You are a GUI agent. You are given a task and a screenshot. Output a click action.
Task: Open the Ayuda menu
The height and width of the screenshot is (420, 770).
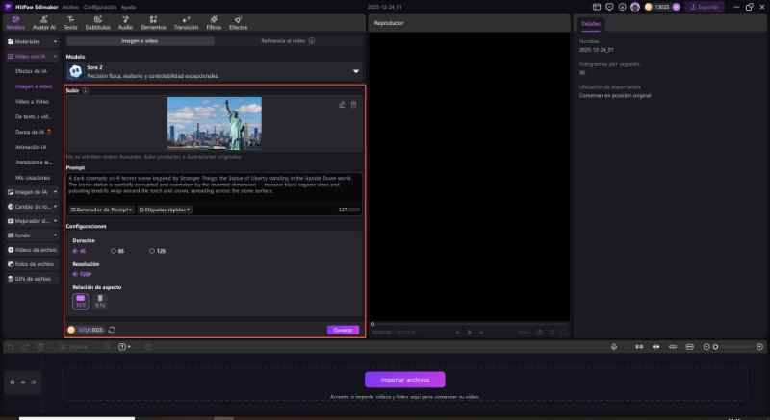(128, 7)
